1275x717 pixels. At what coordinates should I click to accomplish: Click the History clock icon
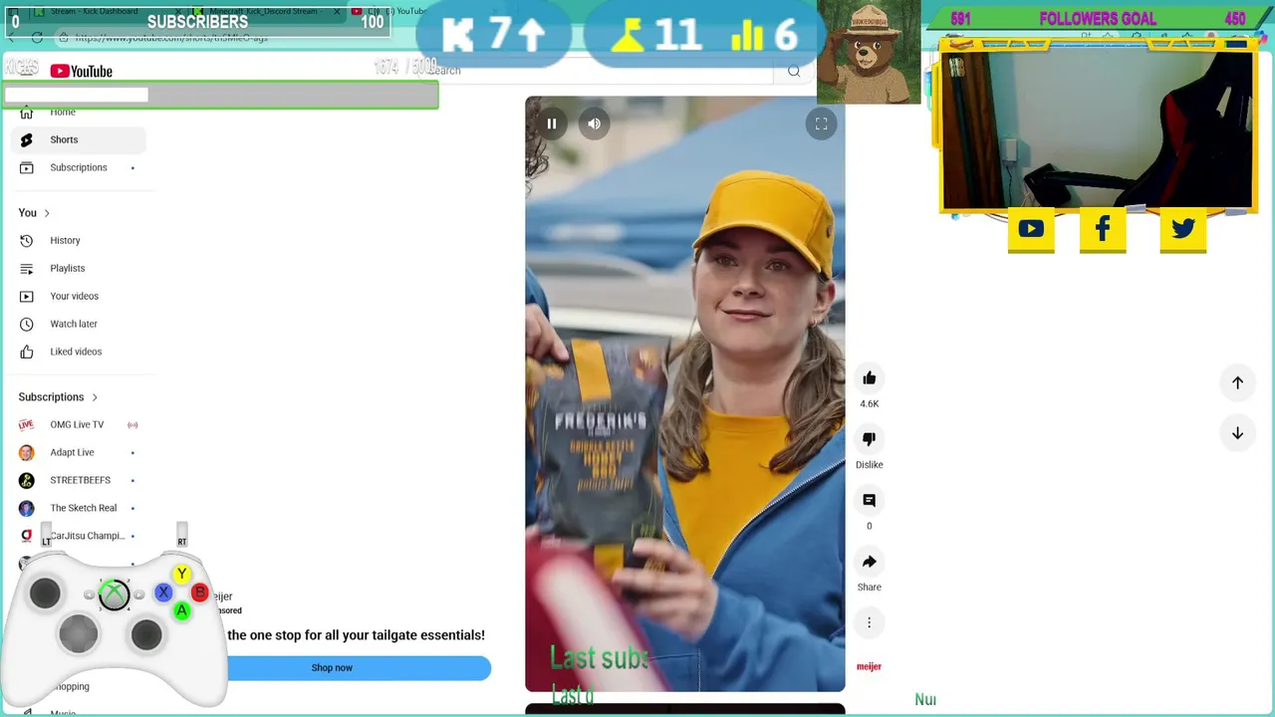coord(27,240)
